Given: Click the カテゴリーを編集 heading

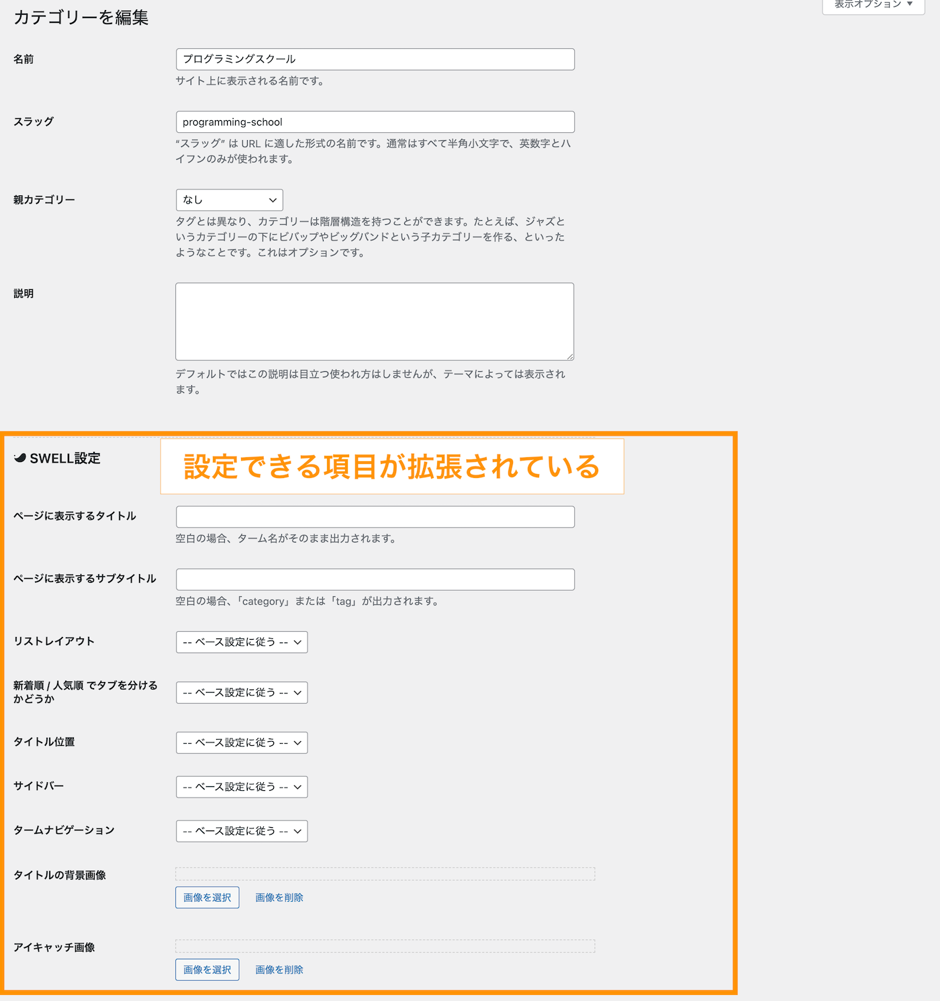Looking at the screenshot, I should tap(81, 17).
